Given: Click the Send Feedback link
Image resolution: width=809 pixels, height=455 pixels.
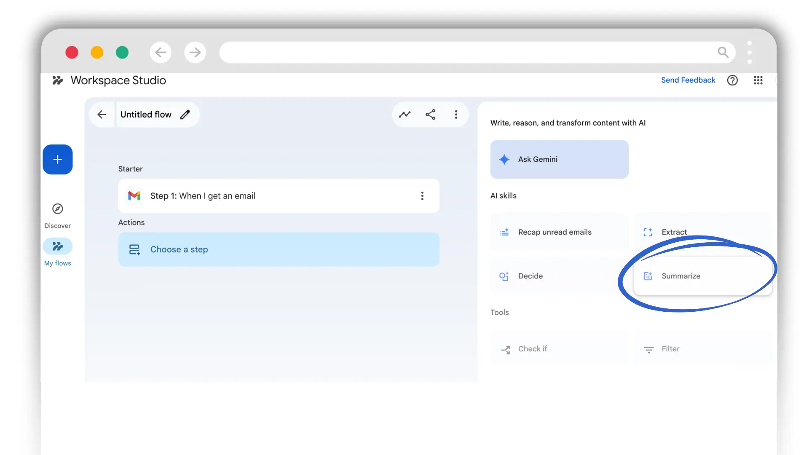Looking at the screenshot, I should pyautogui.click(x=688, y=80).
